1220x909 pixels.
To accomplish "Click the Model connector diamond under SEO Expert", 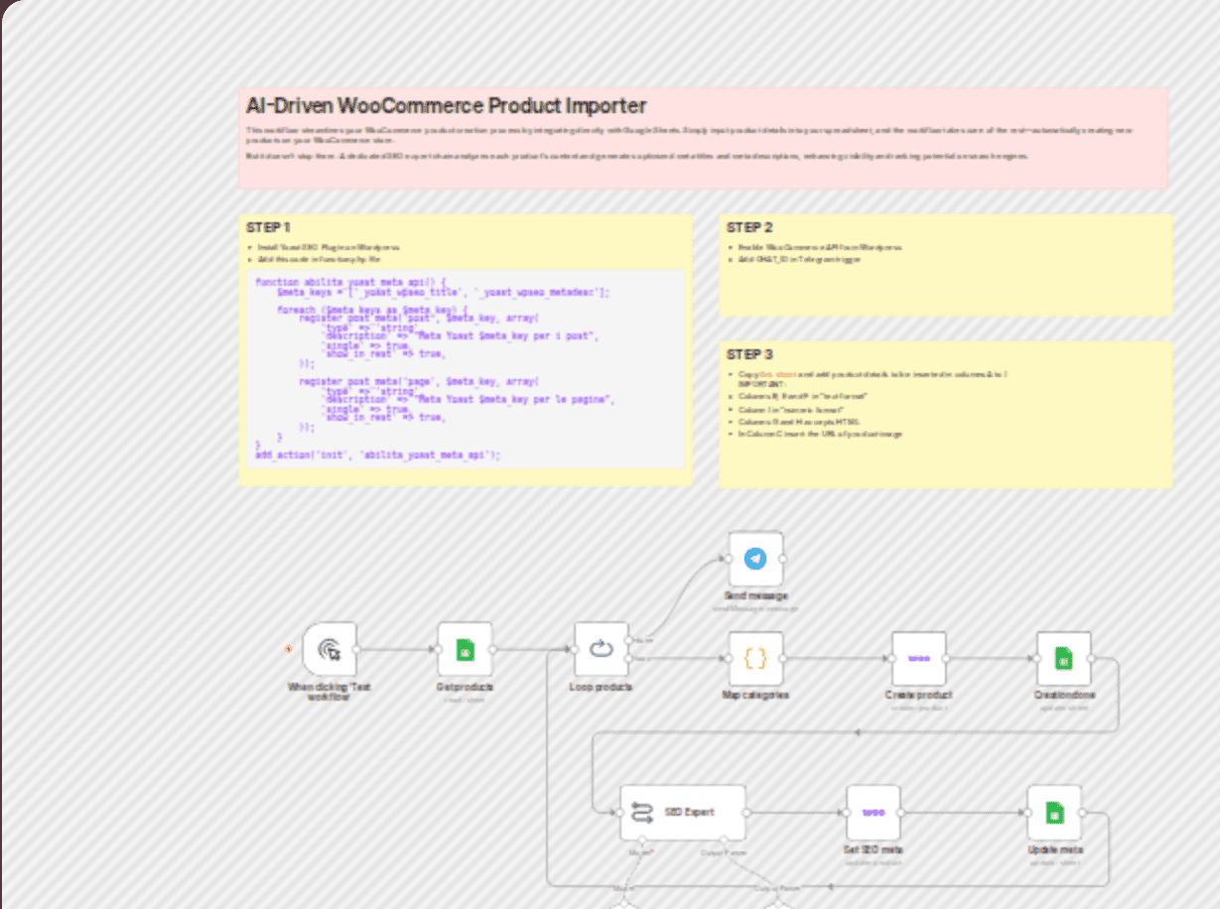I will coord(641,841).
